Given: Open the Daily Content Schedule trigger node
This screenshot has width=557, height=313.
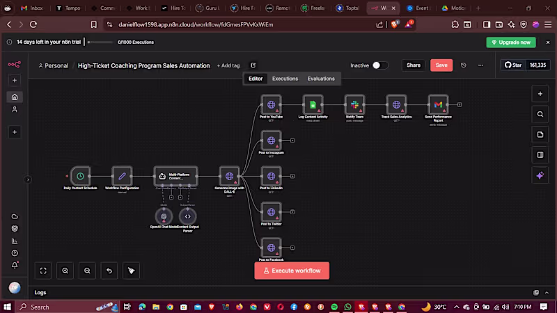Looking at the screenshot, I should [80, 176].
